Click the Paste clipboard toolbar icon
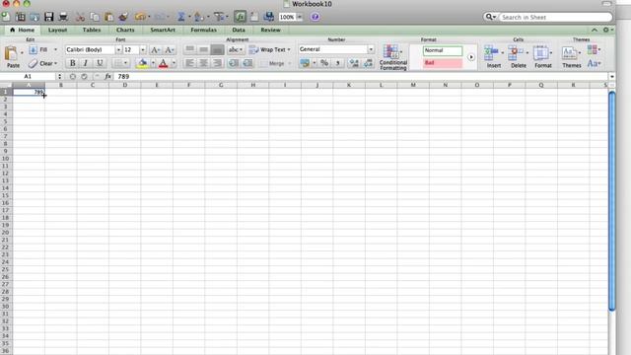The width and height of the screenshot is (631, 355). [108, 17]
